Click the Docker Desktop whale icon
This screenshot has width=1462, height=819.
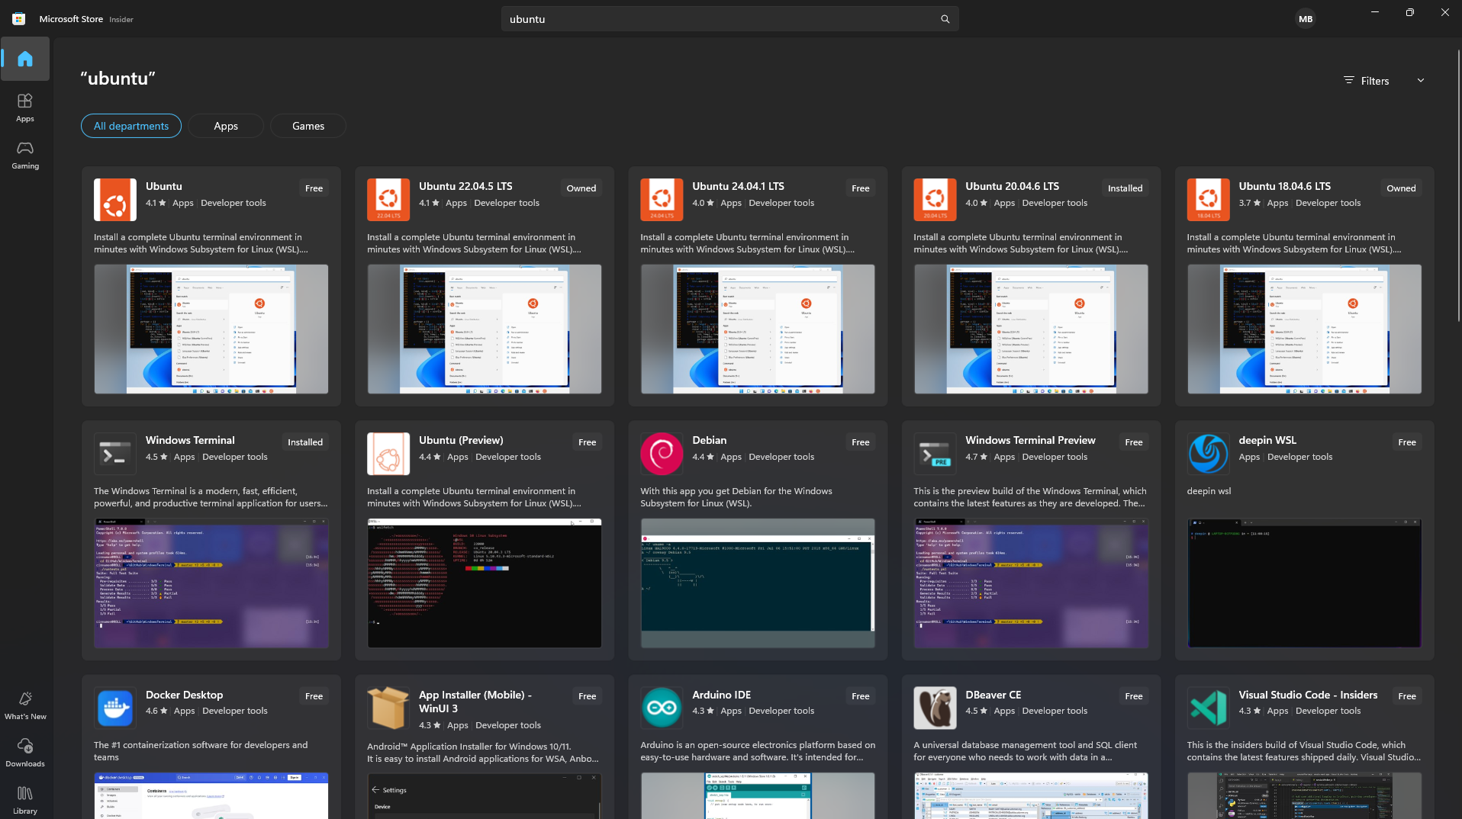[x=115, y=708]
